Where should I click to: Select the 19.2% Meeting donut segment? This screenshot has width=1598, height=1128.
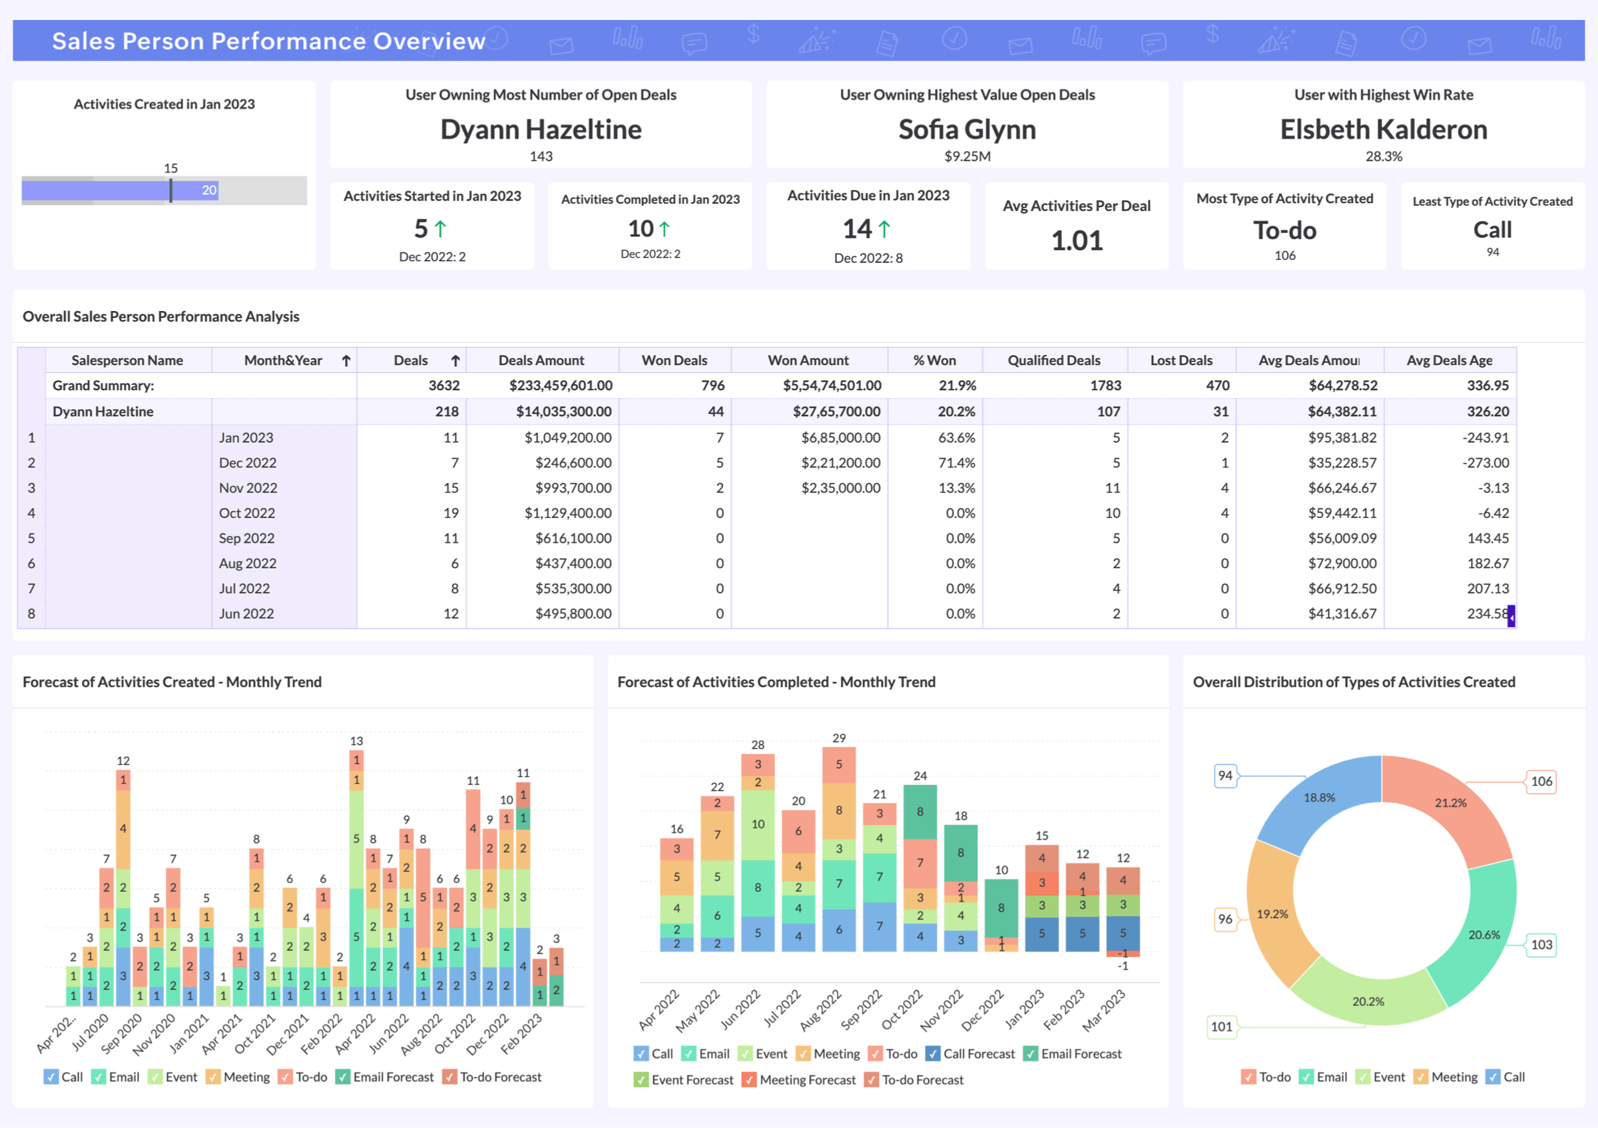pyautogui.click(x=1272, y=914)
